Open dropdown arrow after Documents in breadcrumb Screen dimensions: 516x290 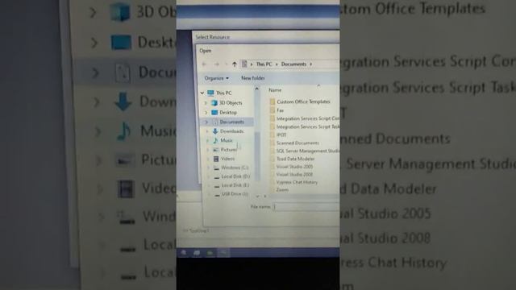point(310,64)
